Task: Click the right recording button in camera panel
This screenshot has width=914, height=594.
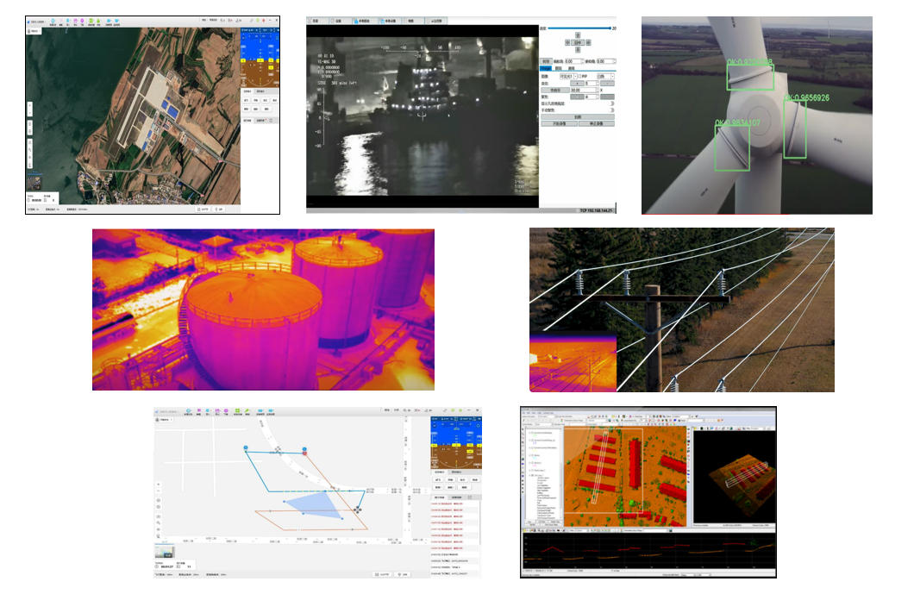Action: point(597,124)
